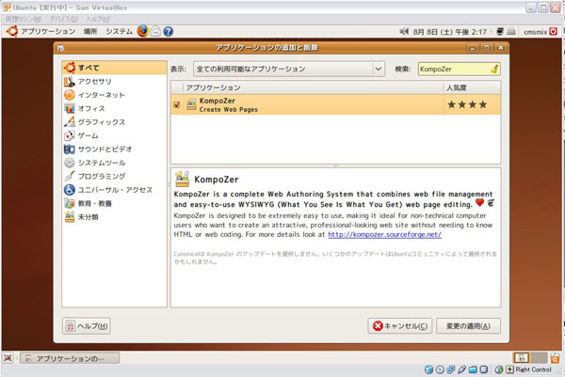Switch to the second workspace in pager
The image size is (565, 377).
point(539,358)
